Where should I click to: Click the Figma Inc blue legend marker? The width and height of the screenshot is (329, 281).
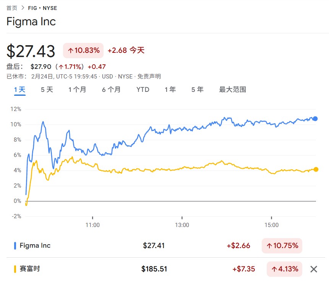15,246
